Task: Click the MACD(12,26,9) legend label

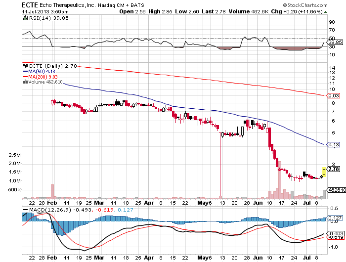Action: click(50, 210)
